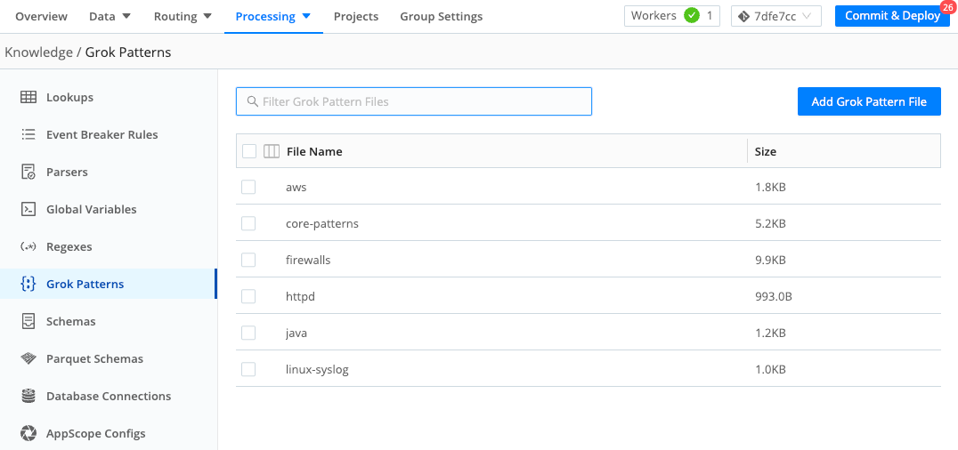Screen dimensions: 958x450
Task: Click the Event Breaker Rules list icon
Action: click(x=28, y=135)
